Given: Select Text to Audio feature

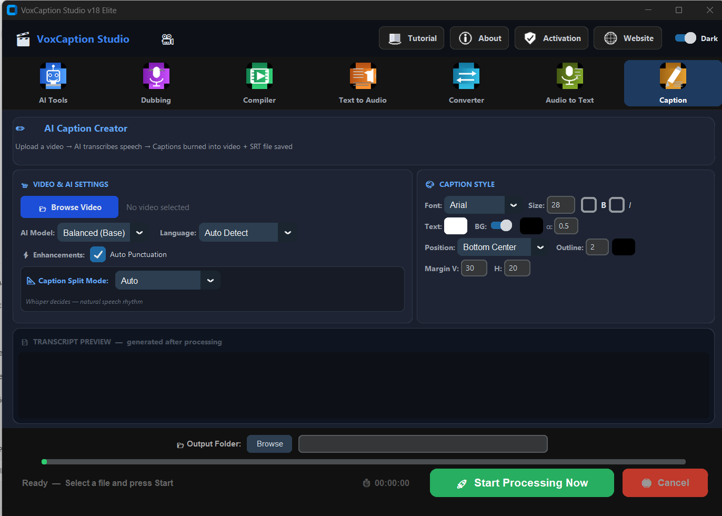Looking at the screenshot, I should tap(363, 83).
